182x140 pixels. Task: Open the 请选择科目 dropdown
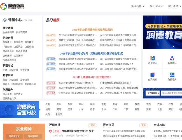tap(153, 93)
